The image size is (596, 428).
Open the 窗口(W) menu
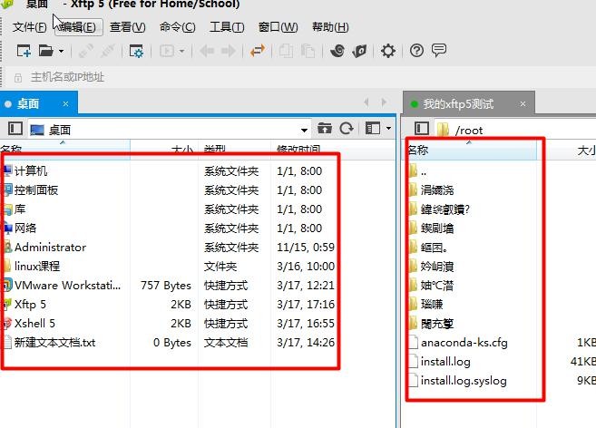278,27
